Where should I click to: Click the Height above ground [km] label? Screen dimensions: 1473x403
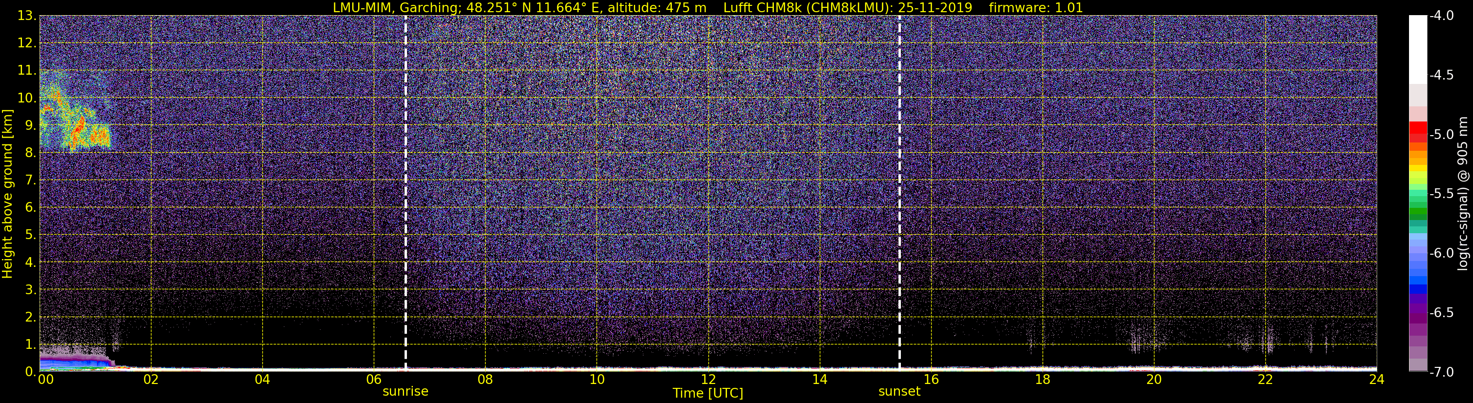(7, 194)
